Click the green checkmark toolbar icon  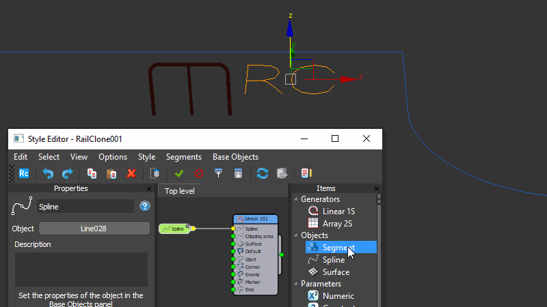click(x=179, y=173)
